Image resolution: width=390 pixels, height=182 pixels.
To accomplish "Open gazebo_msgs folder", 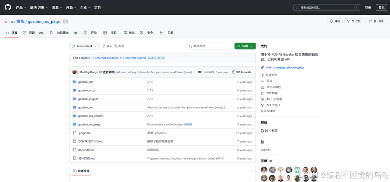I will [x=87, y=91].
